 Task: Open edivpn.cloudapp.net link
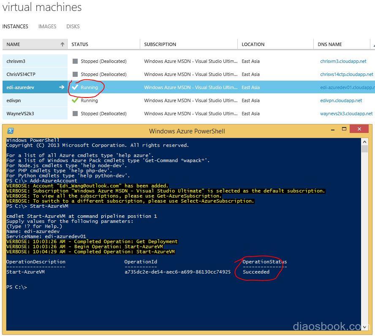pos(341,100)
